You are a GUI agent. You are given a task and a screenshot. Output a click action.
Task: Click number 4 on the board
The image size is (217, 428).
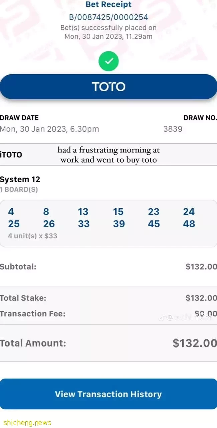(11, 212)
